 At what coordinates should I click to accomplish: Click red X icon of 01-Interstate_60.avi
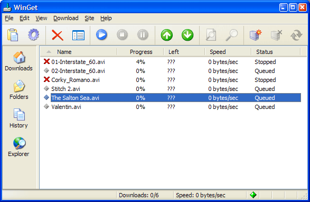[x=46, y=61]
